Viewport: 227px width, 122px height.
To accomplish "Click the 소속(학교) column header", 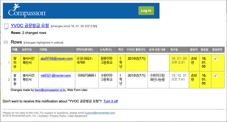I will click(x=108, y=50).
